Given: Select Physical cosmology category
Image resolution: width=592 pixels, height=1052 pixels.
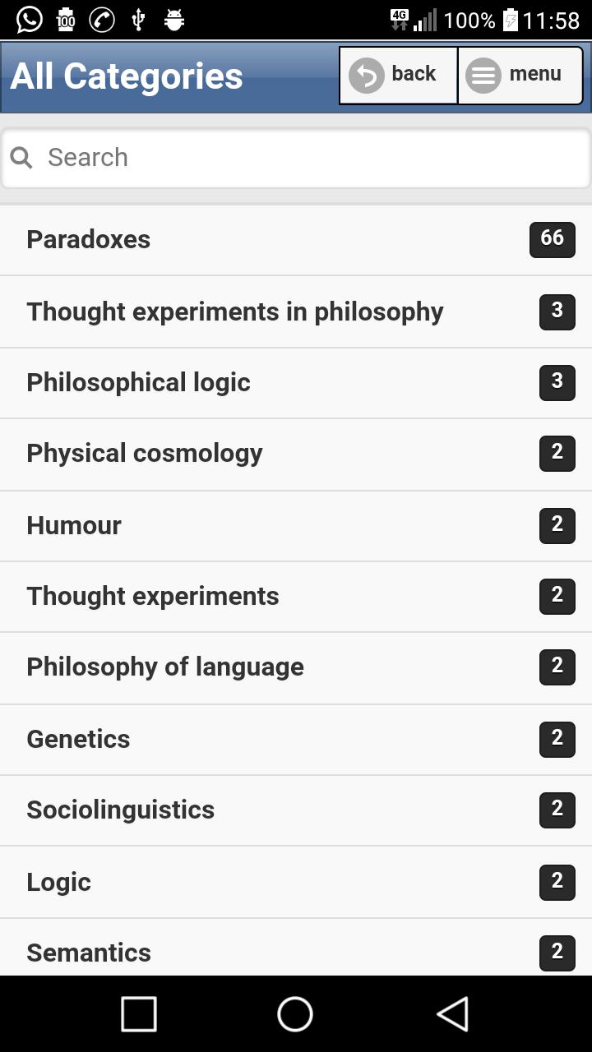Looking at the screenshot, I should [296, 454].
